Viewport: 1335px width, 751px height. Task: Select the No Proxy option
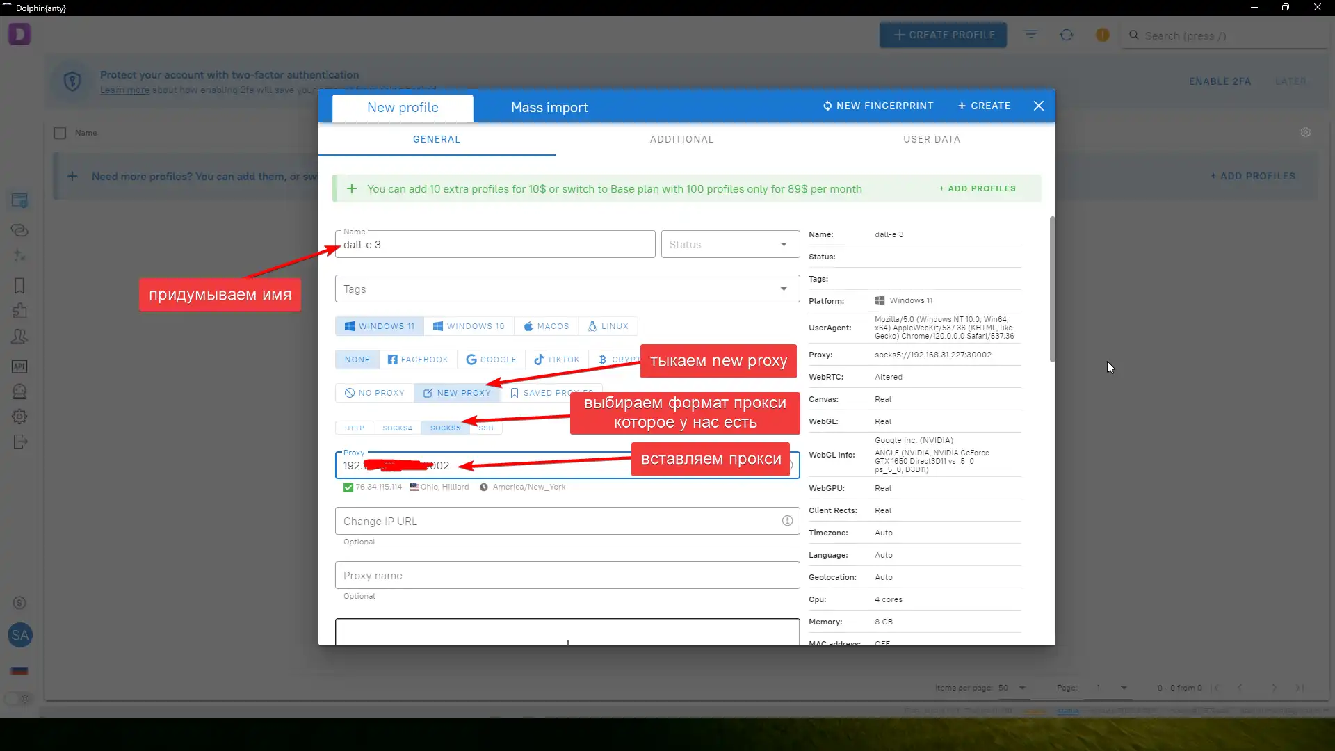[x=375, y=393]
